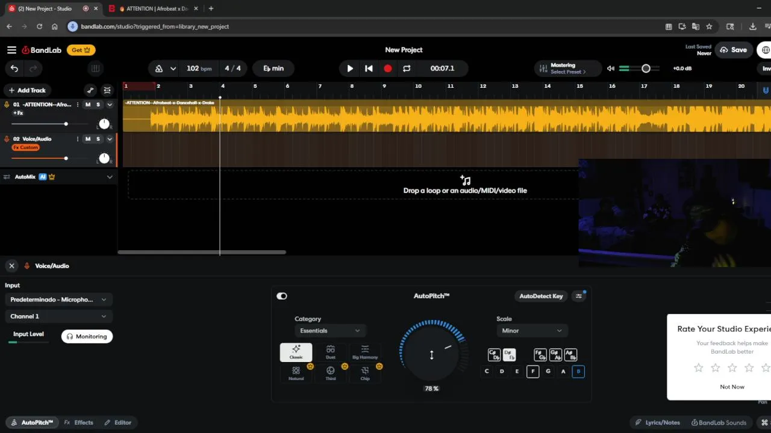Switch to the AutoPitch bottom tab

(31, 423)
